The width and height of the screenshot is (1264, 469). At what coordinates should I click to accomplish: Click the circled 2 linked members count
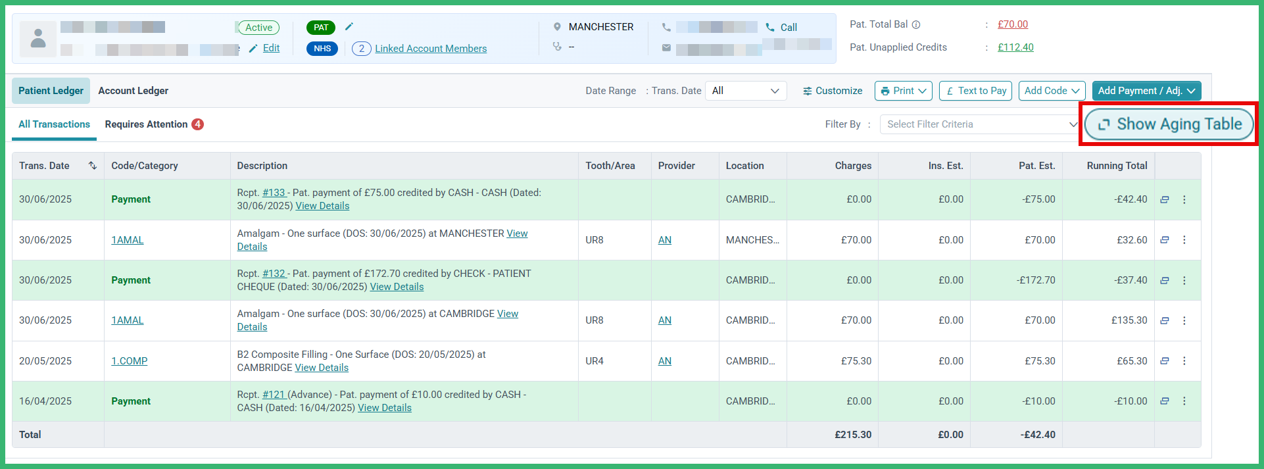coord(362,49)
